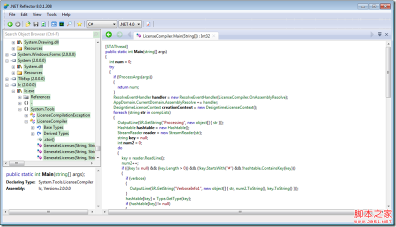Go back using the main toolbar green arrow
The width and height of the screenshot is (396, 227).
[10, 24]
